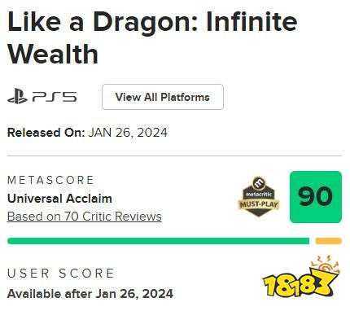Click the metacritic 'm' circle on badge
The image size is (350, 311).
[259, 183]
